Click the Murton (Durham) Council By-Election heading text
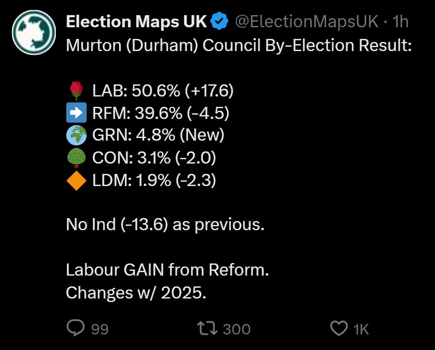The image size is (435, 350). click(x=238, y=45)
